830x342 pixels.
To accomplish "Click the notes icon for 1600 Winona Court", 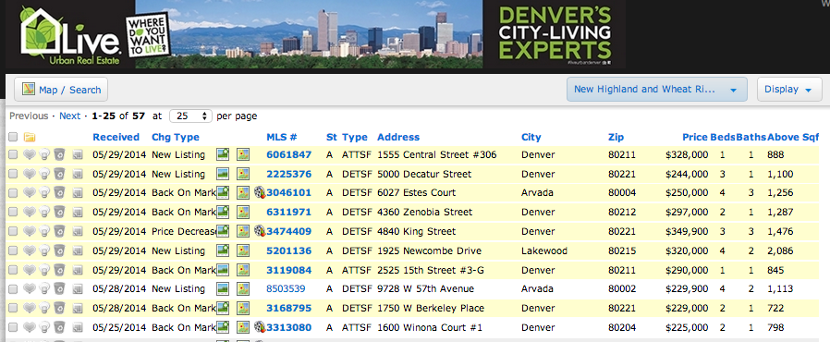I will 78,328.
